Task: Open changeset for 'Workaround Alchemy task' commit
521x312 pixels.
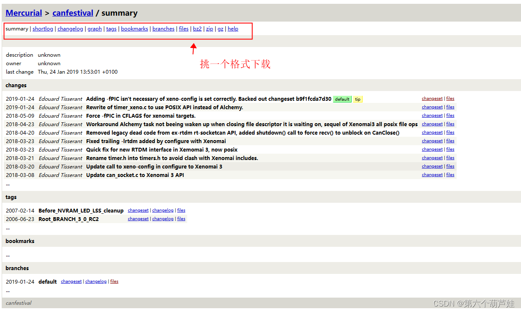Action: (432, 124)
